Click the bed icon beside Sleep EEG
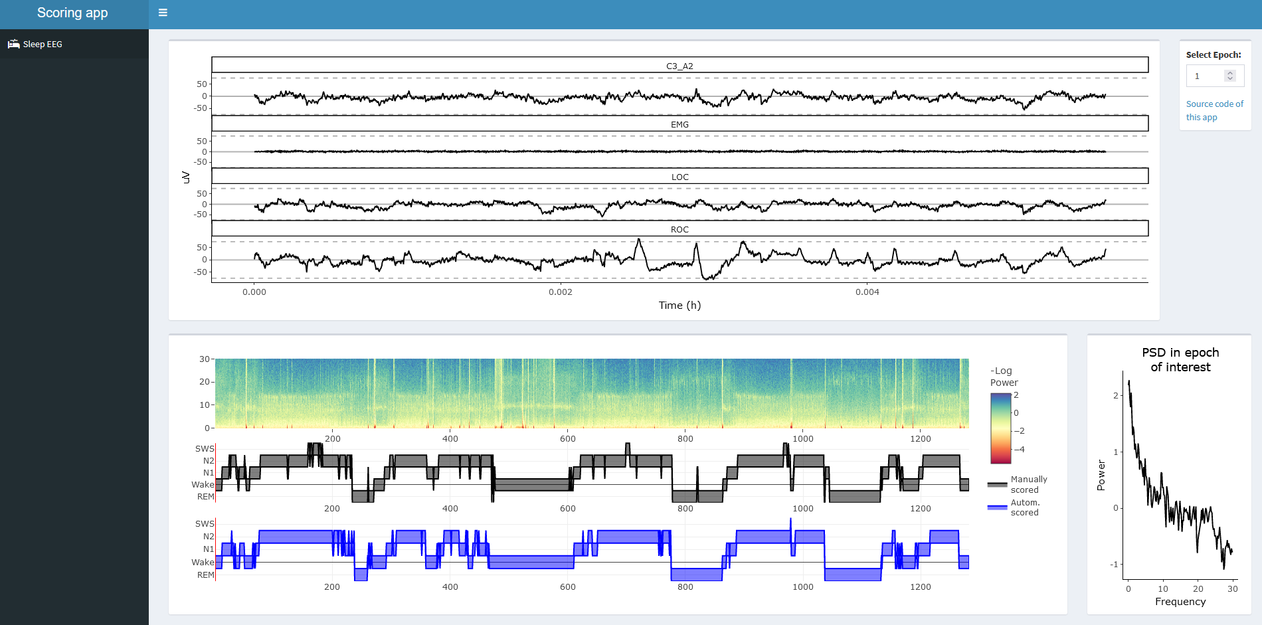The width and height of the screenshot is (1262, 625). click(x=13, y=45)
